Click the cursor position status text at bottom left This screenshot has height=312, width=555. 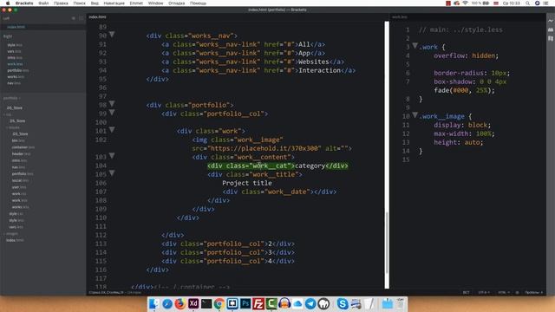[x=115, y=293]
